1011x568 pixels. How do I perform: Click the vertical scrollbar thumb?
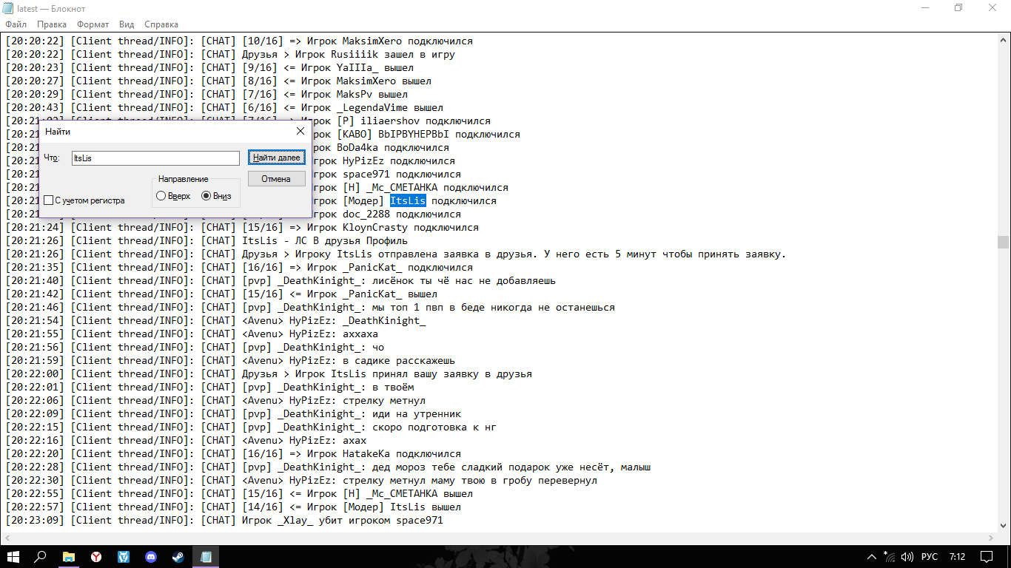pyautogui.click(x=1003, y=242)
